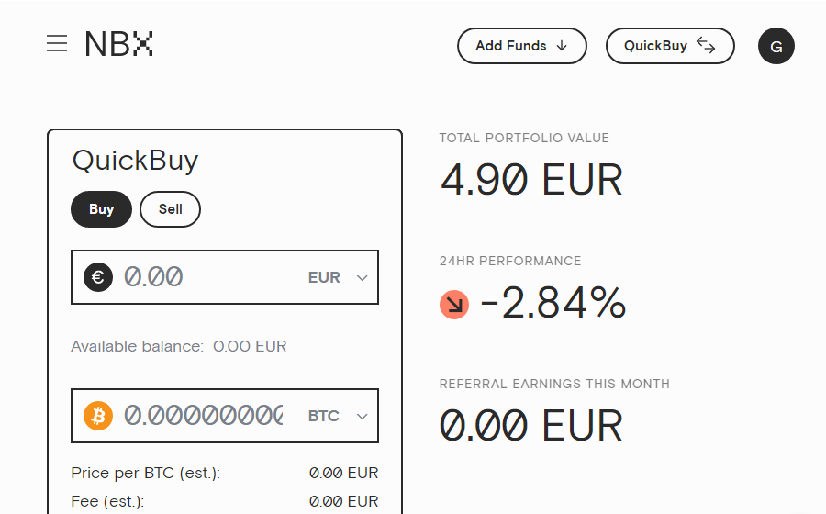Open the EUR currency selector label
Viewport: 826px width, 514px height.
[x=324, y=277]
